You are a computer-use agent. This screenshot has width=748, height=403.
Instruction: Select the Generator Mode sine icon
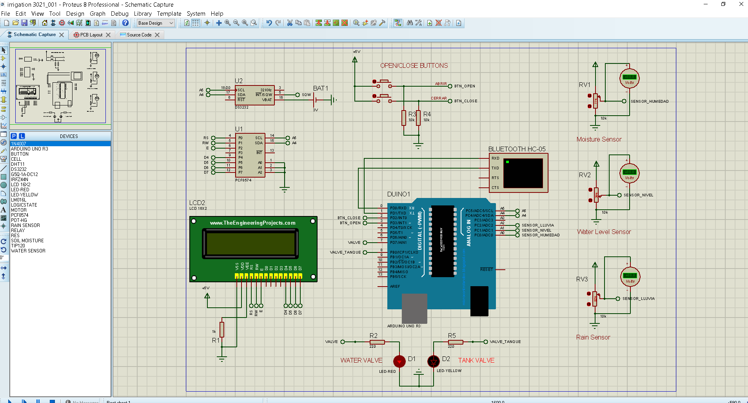pyautogui.click(x=4, y=142)
